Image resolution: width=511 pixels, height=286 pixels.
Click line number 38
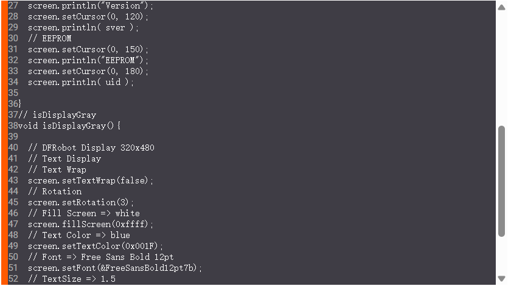13,126
